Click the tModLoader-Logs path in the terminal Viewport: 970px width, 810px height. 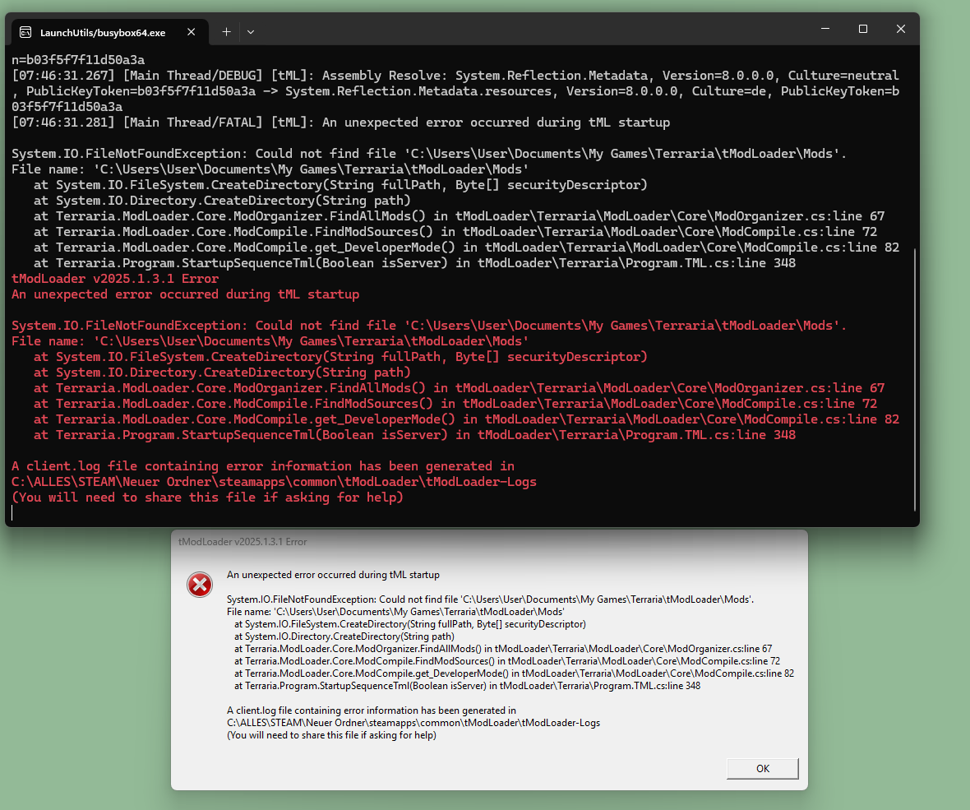click(x=274, y=481)
